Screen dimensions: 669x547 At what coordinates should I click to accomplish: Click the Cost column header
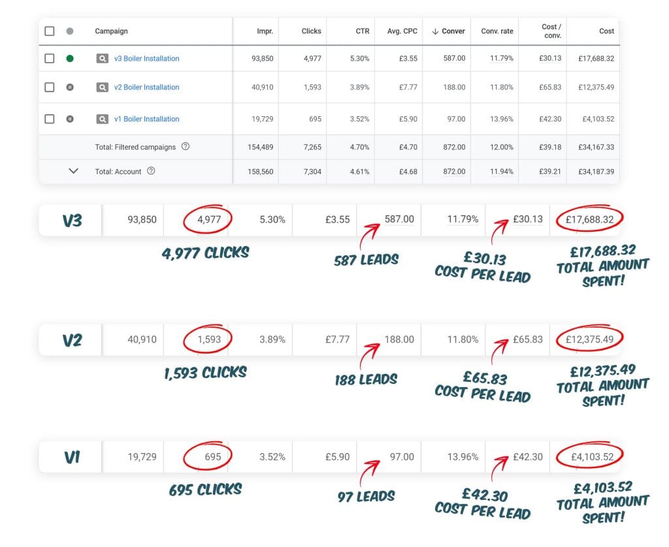click(x=606, y=31)
